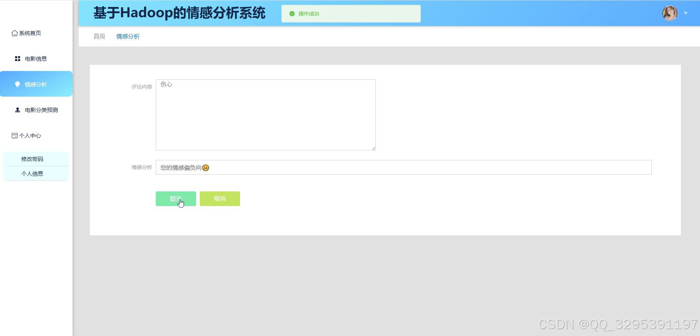Click the resize handle of the comment box

pos(373,148)
